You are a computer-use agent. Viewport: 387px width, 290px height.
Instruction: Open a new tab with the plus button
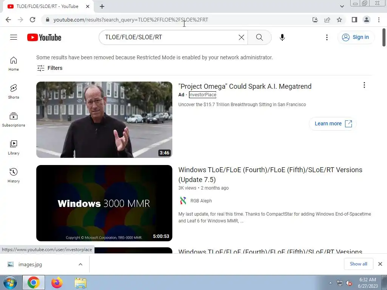[102, 6]
